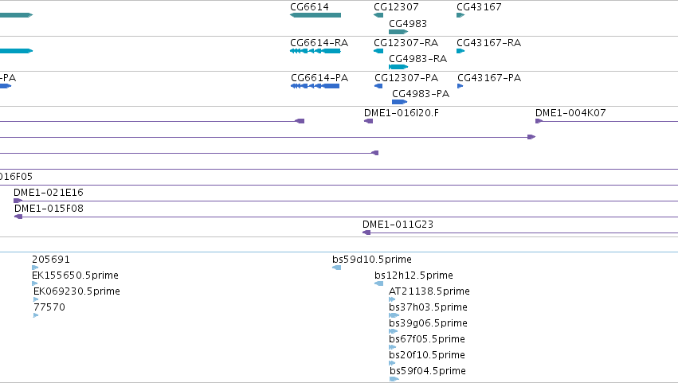Select the purple BAC arrow ending near DME1-004K07

tap(531, 137)
